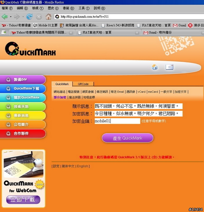Open the 微風論壇 bookmark

click(79, 25)
